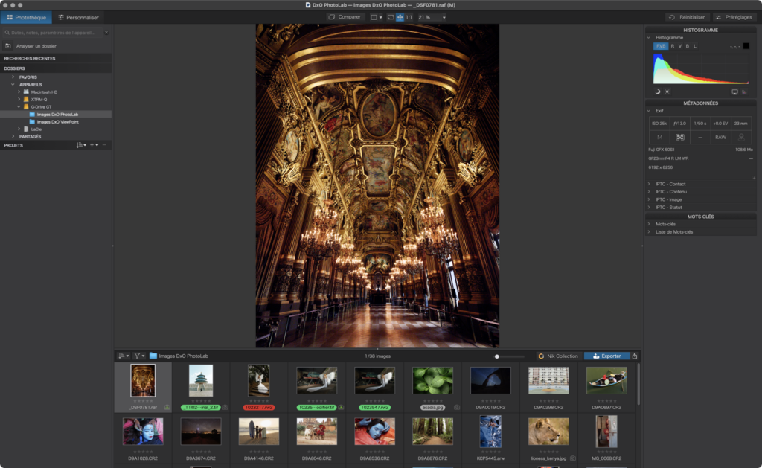This screenshot has height=468, width=762.
Task: Toggle shadow clipping moon icon
Action: click(658, 92)
